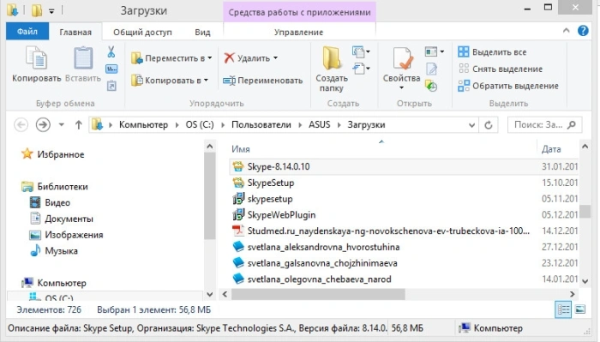The width and height of the screenshot is (600, 342).
Task: Switch to Manage (Управление) tab
Action: tap(299, 32)
